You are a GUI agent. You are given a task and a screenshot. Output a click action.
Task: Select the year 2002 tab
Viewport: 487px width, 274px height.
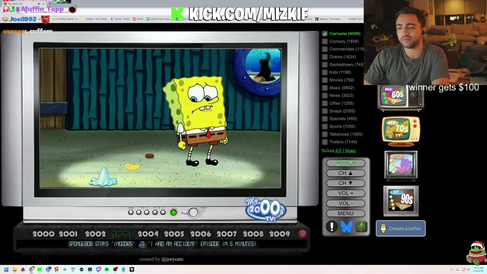click(x=95, y=234)
